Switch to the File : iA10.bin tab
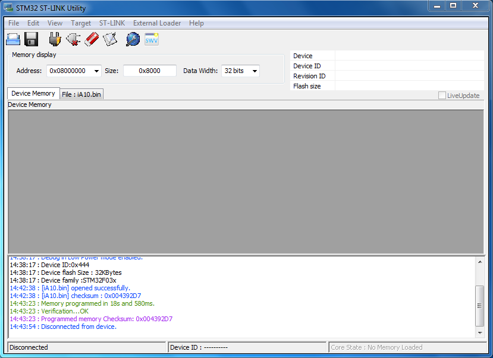 tap(81, 94)
